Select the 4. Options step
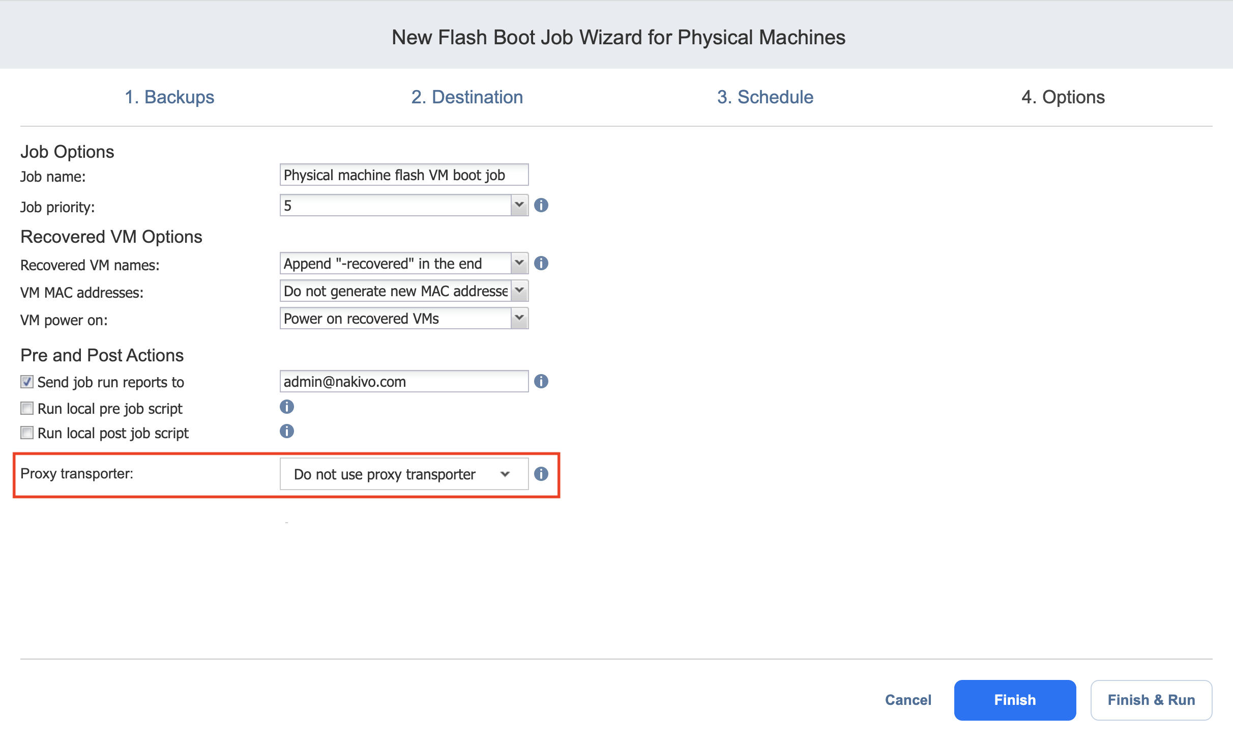 (x=1063, y=97)
